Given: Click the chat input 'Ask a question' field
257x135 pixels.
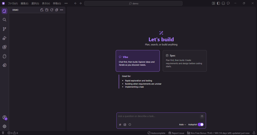Looking at the screenshot, I should [x=158, y=116].
